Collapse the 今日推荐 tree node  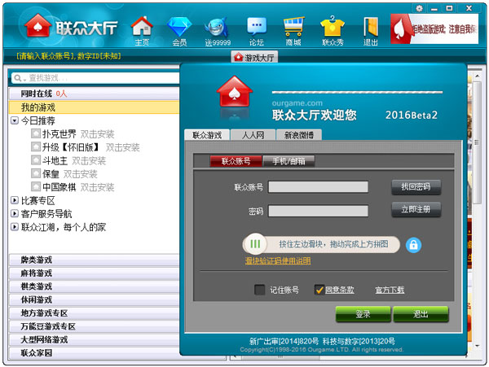tap(15, 120)
